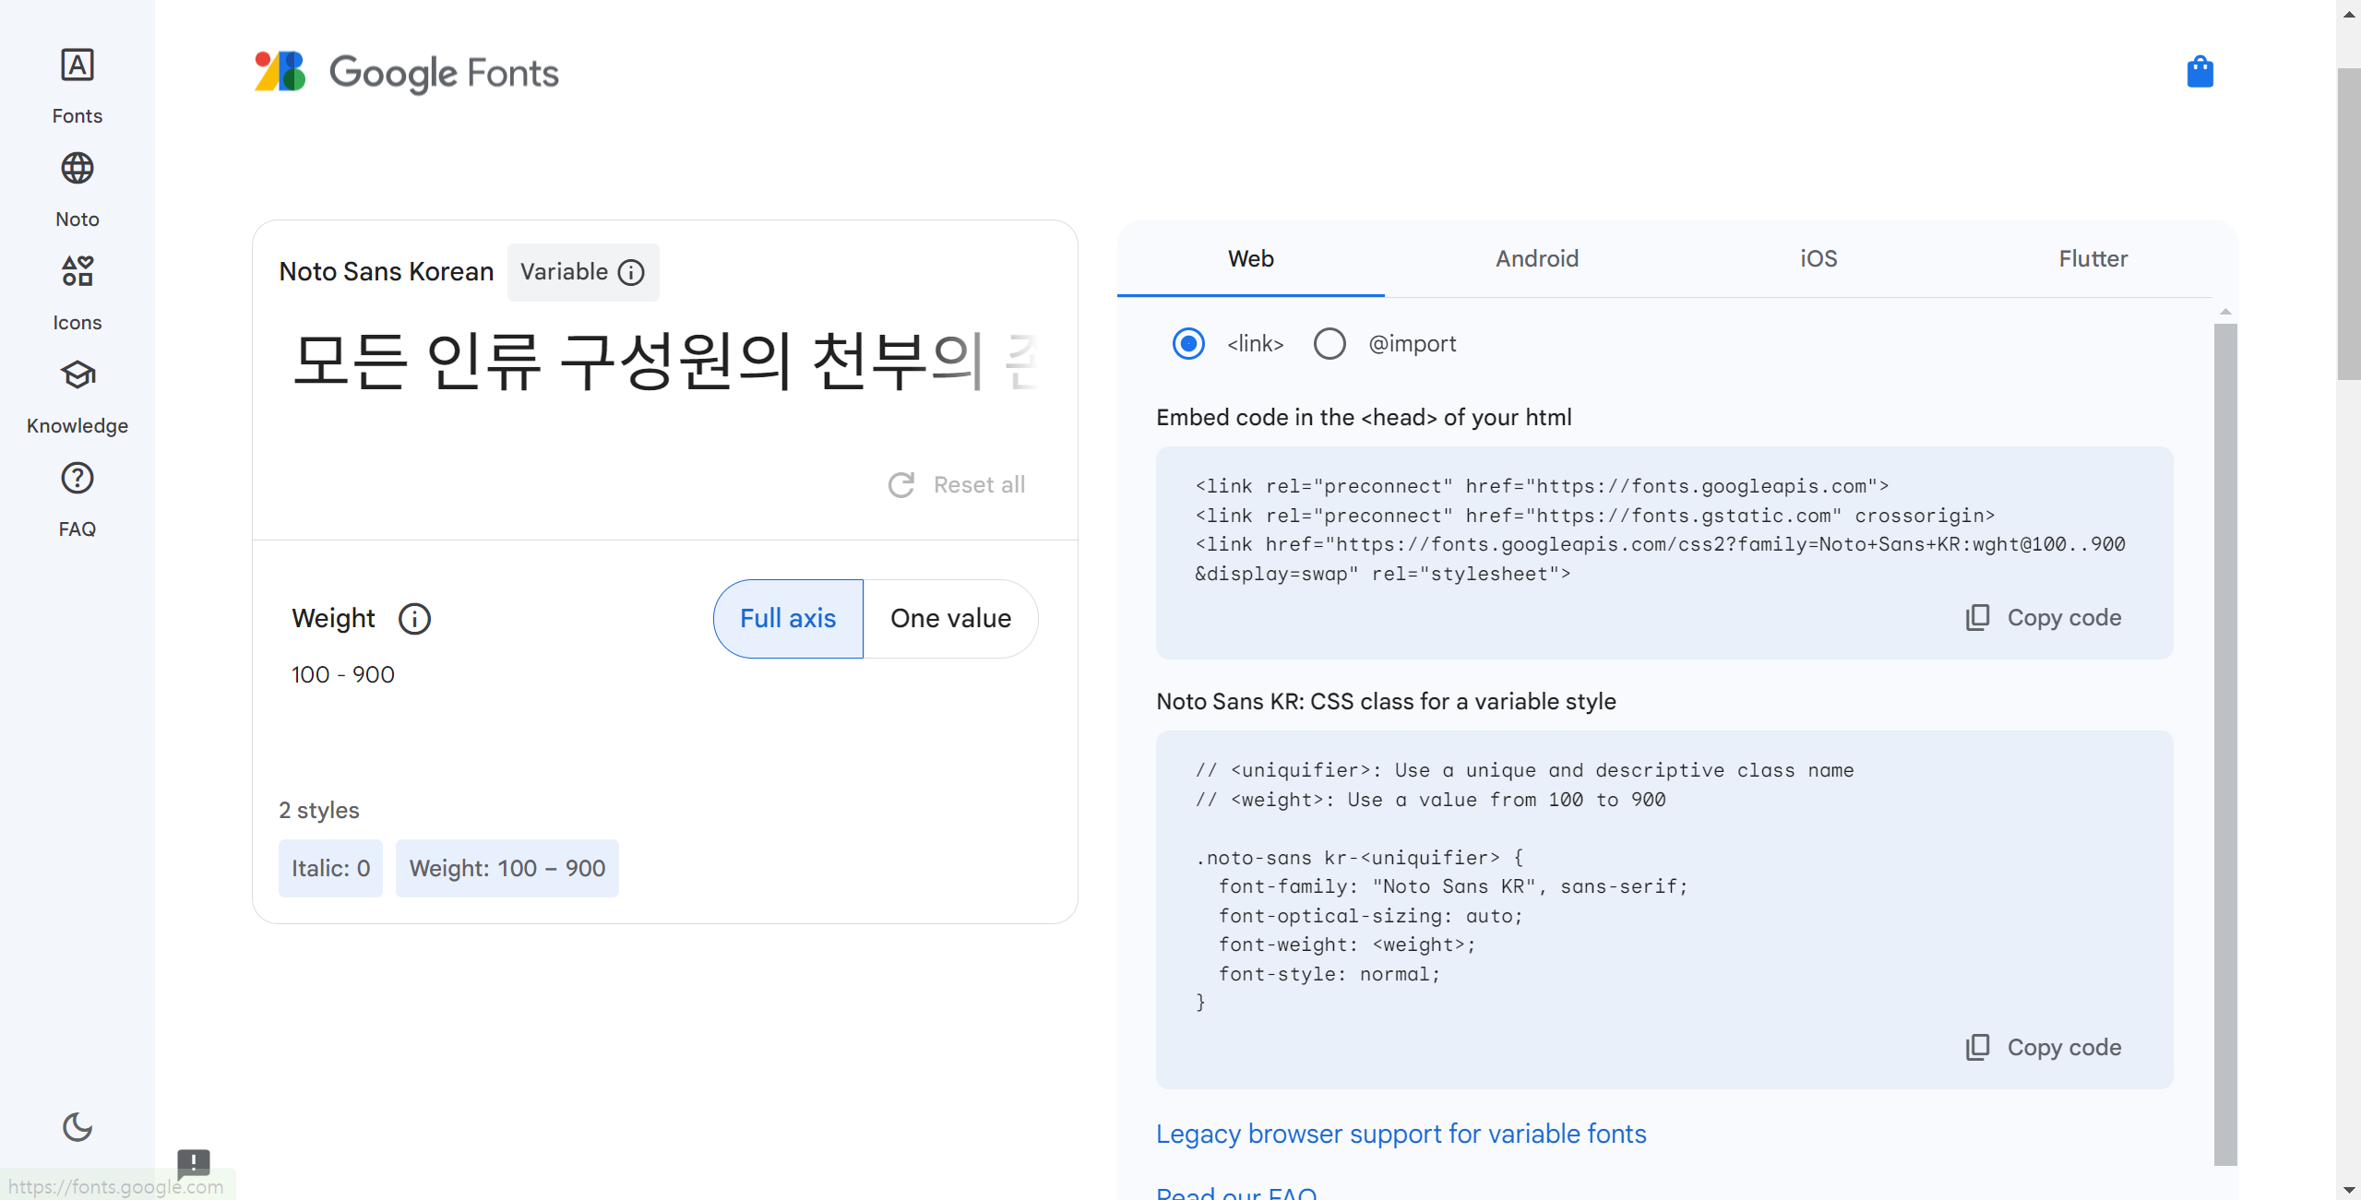
Task: Open the shopping bag selection icon
Action: pos(2200,72)
